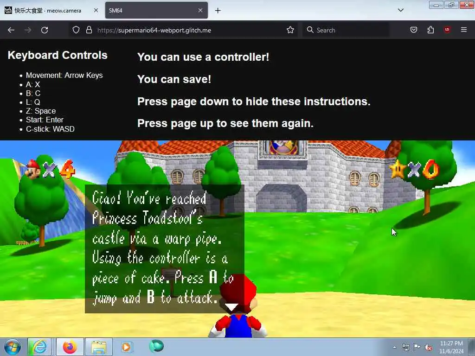475x356 pixels.
Task: Click the greyed-out forward arrow
Action: click(x=28, y=30)
